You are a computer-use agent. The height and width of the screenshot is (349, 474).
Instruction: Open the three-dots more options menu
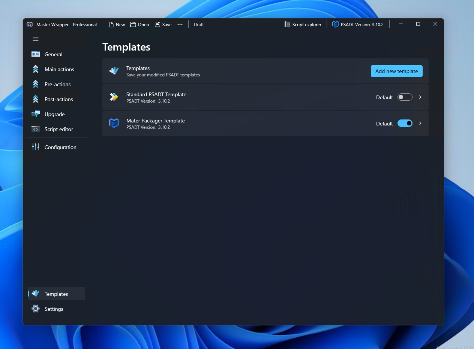pyautogui.click(x=180, y=24)
